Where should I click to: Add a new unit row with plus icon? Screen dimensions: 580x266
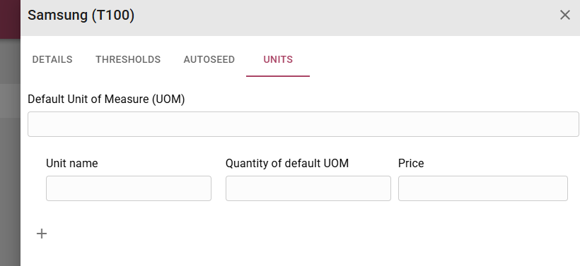tap(42, 234)
